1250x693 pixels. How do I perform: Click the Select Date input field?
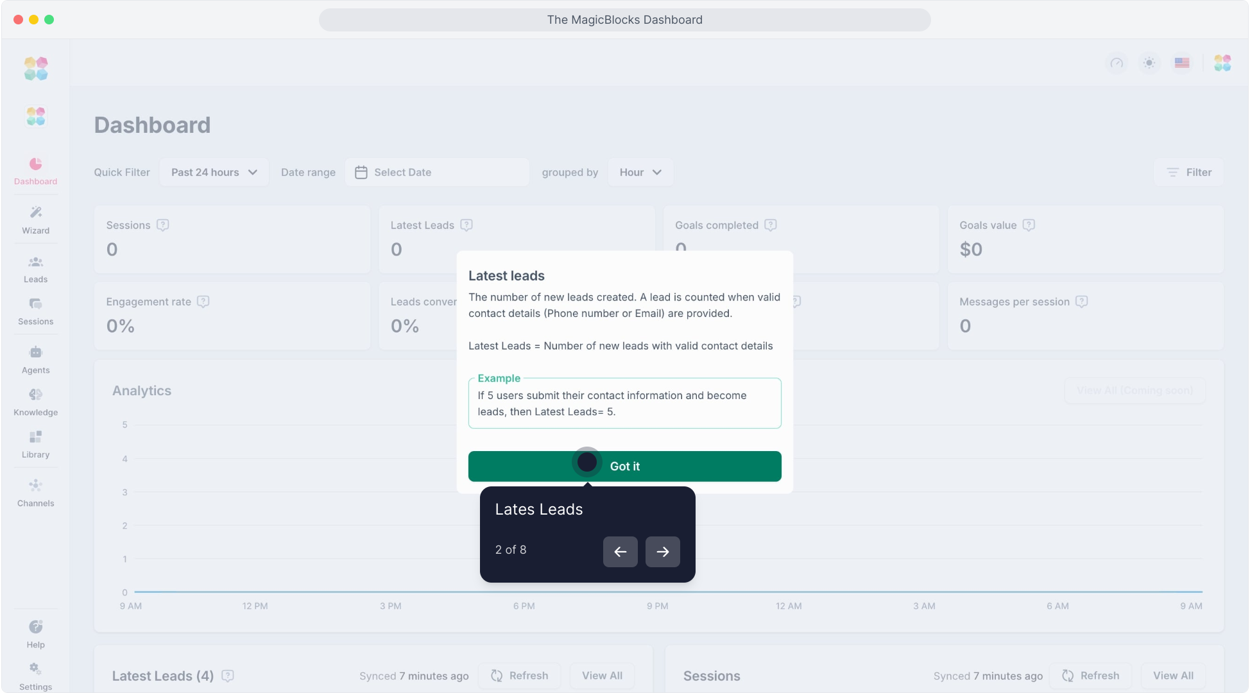(x=437, y=173)
